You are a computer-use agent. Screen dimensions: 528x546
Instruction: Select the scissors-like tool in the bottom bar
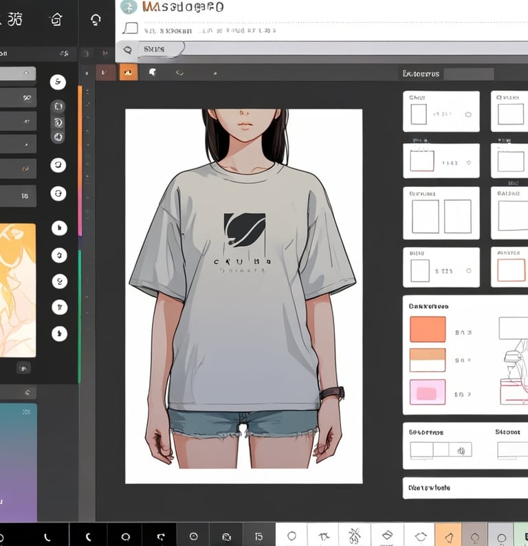click(x=354, y=536)
